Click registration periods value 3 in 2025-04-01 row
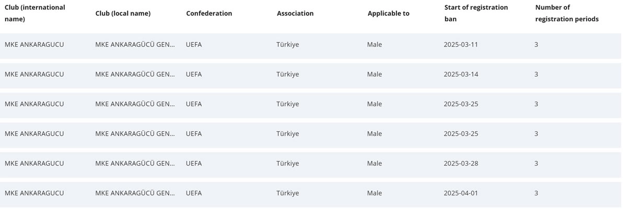627x211 pixels. tap(536, 193)
